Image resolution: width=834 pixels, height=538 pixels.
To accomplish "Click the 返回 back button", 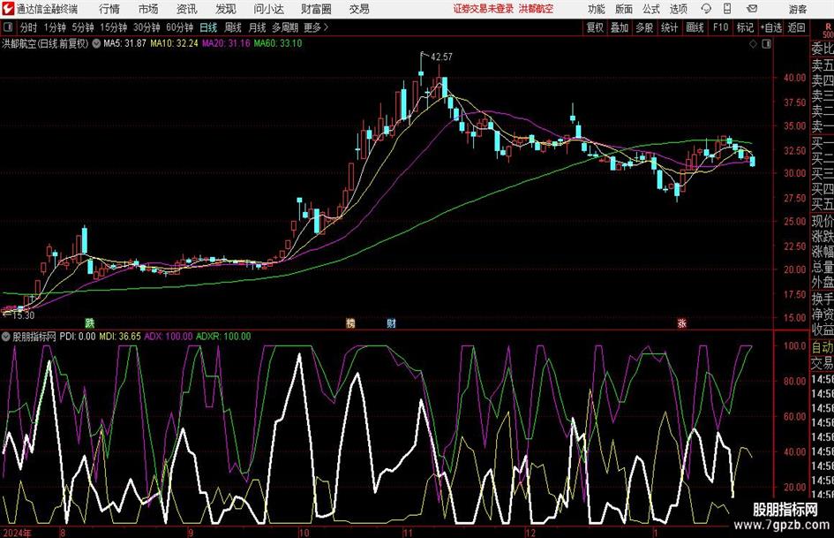I will click(796, 27).
